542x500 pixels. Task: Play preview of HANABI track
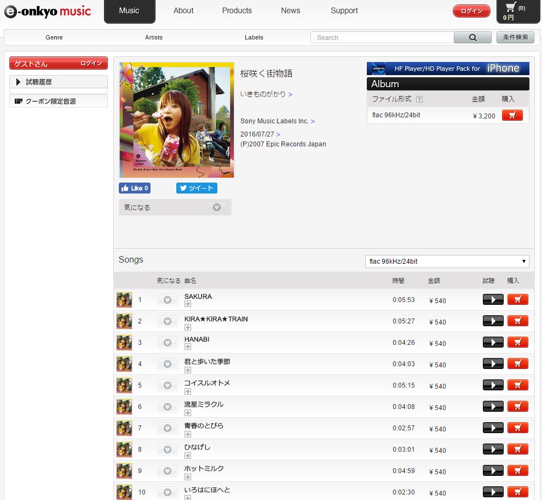click(x=493, y=343)
